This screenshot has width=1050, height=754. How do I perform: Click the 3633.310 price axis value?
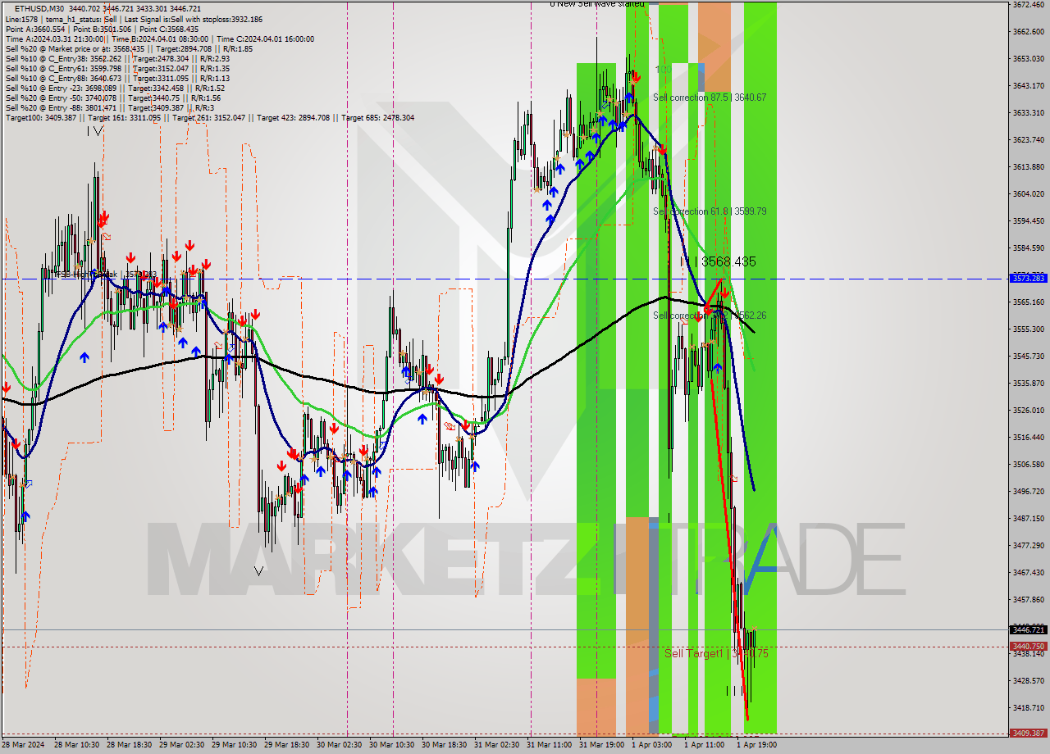click(1028, 112)
